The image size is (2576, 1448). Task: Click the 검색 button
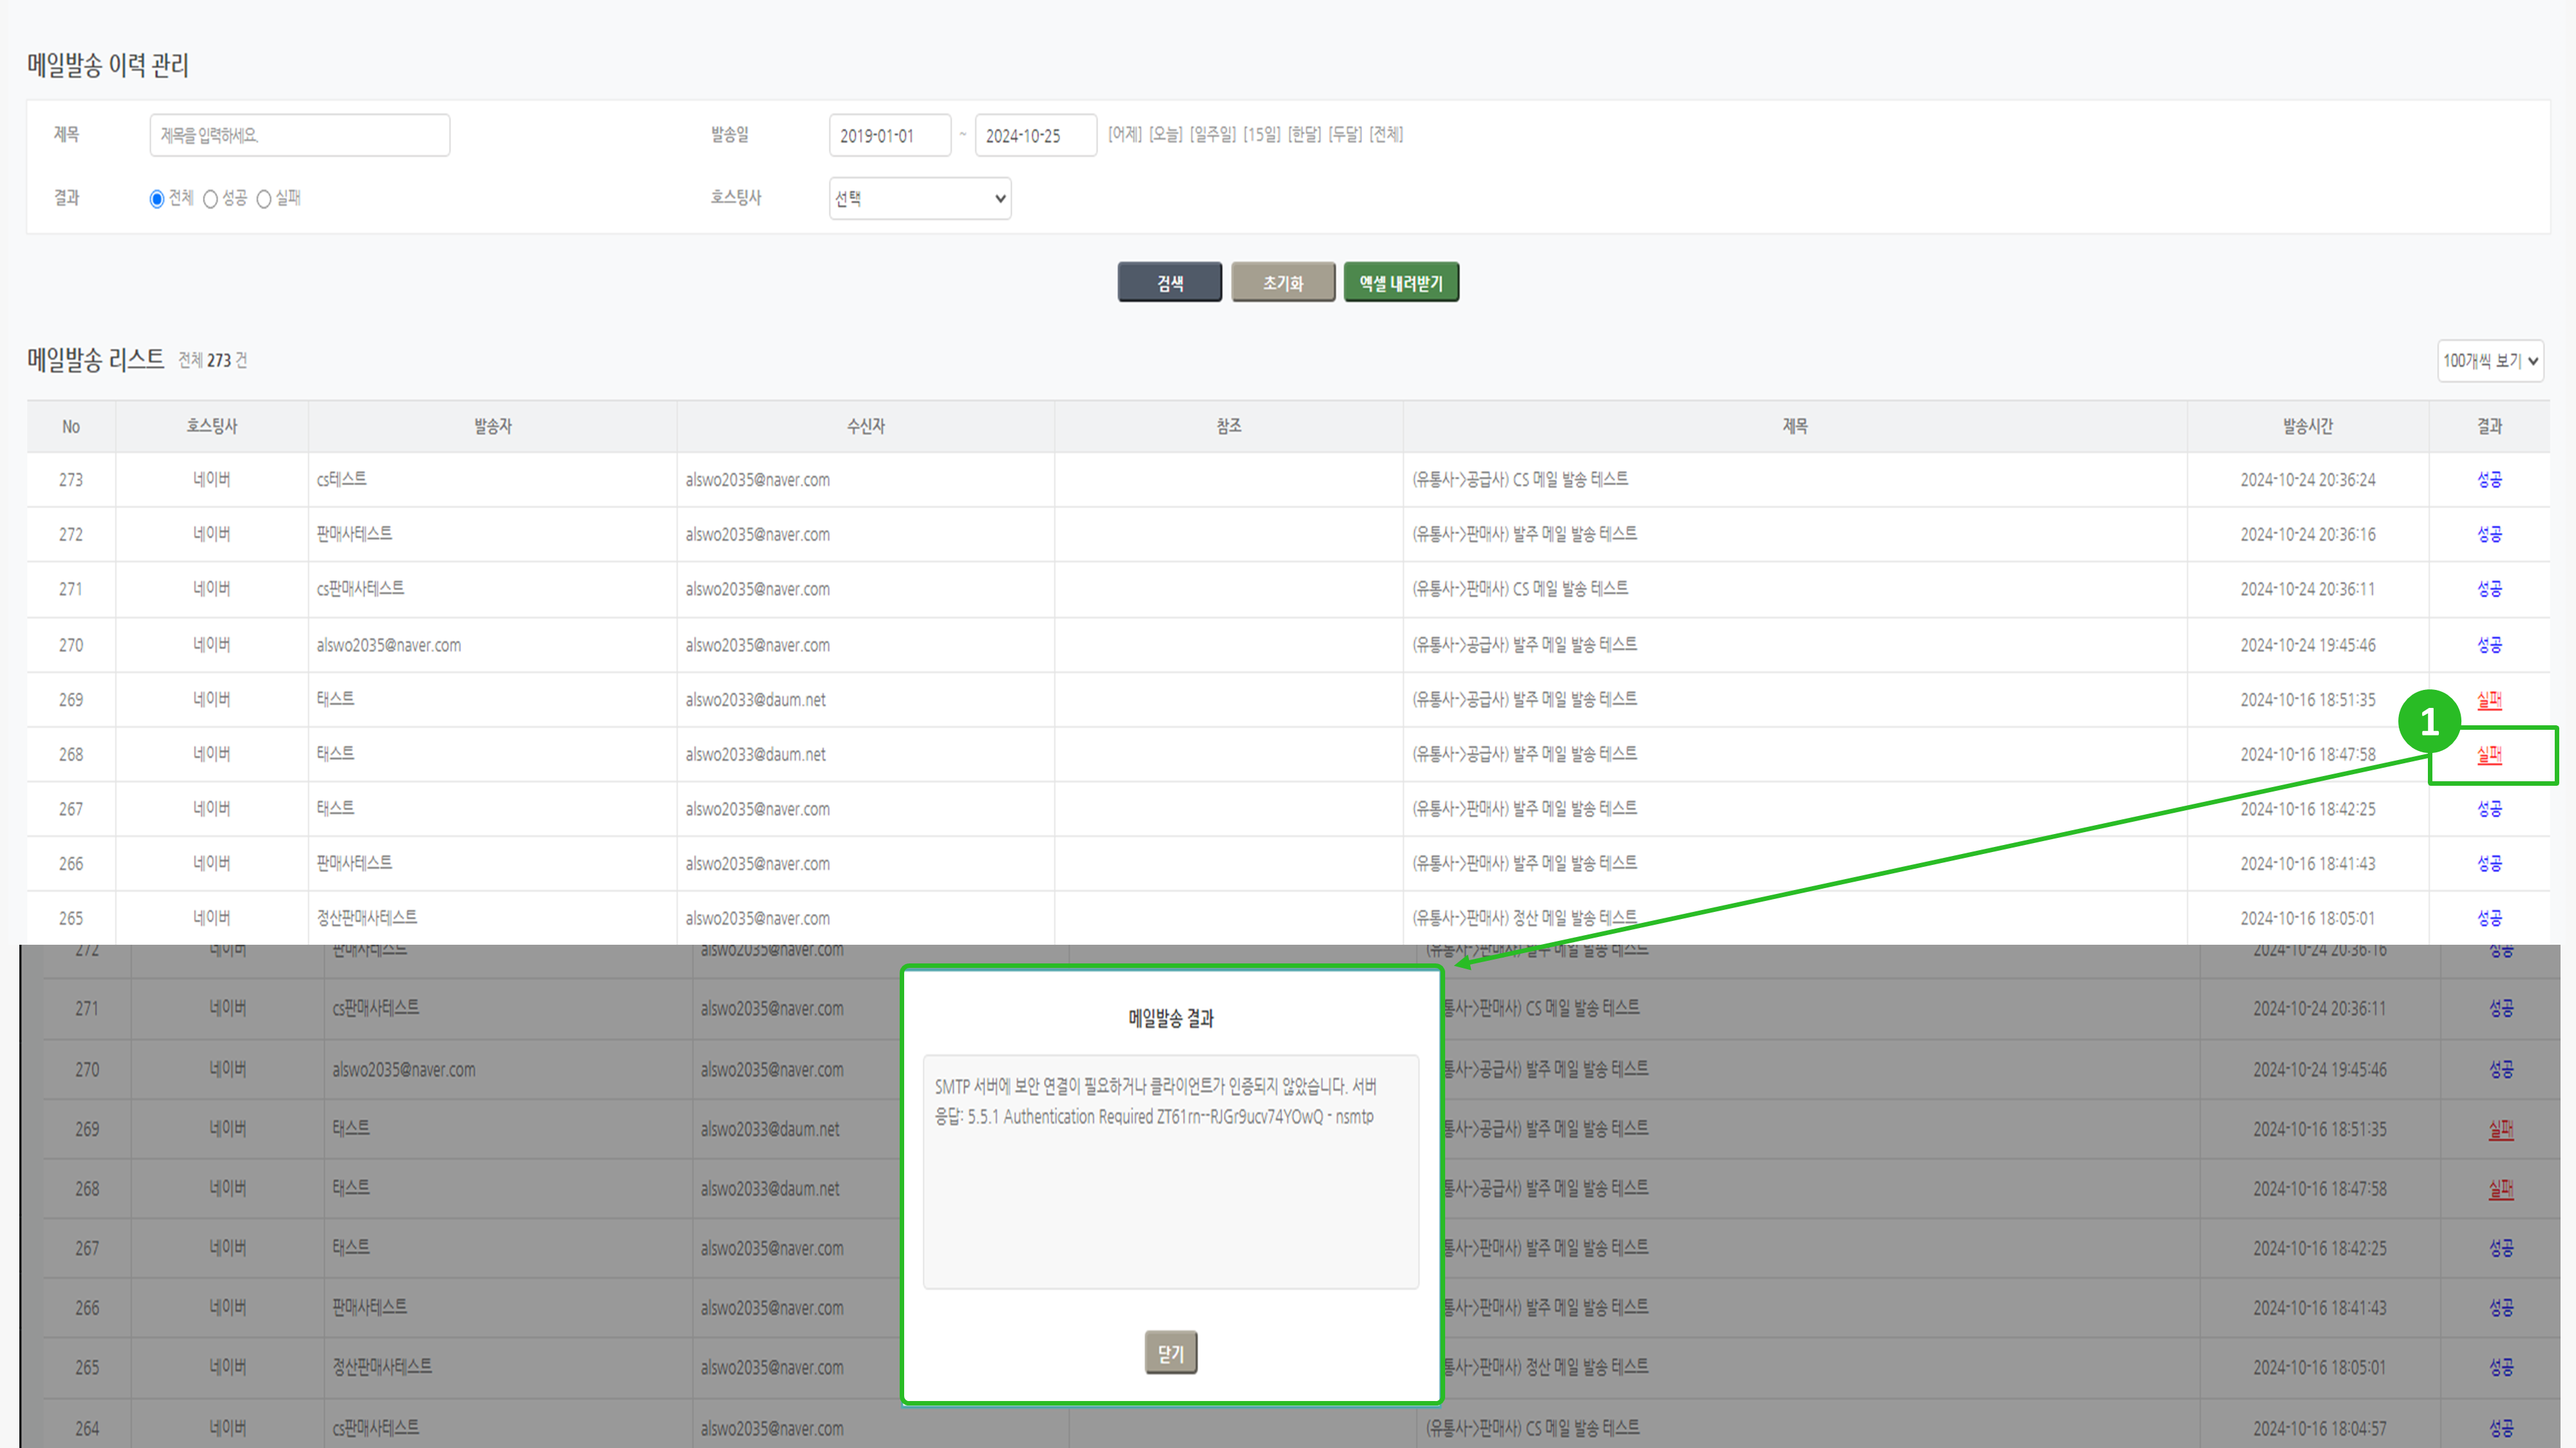click(x=1169, y=283)
